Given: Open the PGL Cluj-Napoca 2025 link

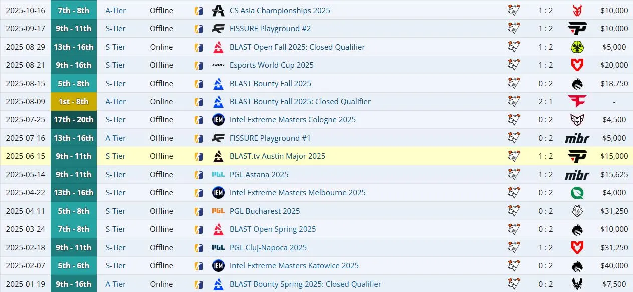Looking at the screenshot, I should coord(268,247).
